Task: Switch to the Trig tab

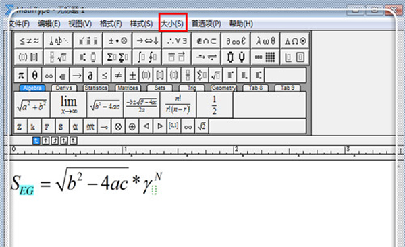Action: pos(192,88)
